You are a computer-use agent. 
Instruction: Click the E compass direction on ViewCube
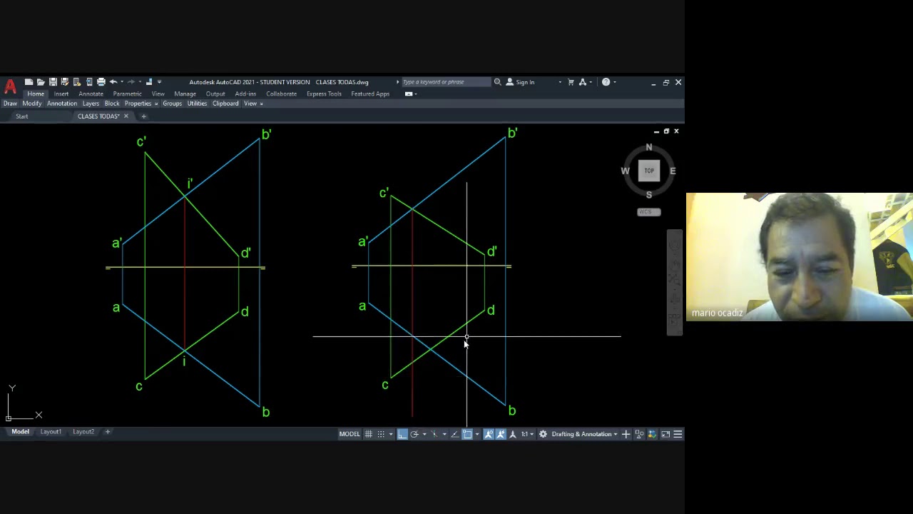tap(673, 171)
